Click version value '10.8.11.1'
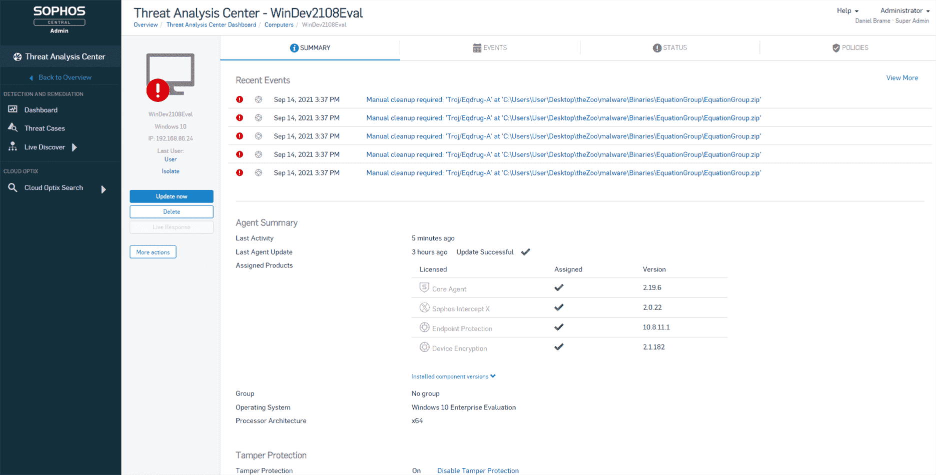The height and width of the screenshot is (475, 936). tap(656, 327)
